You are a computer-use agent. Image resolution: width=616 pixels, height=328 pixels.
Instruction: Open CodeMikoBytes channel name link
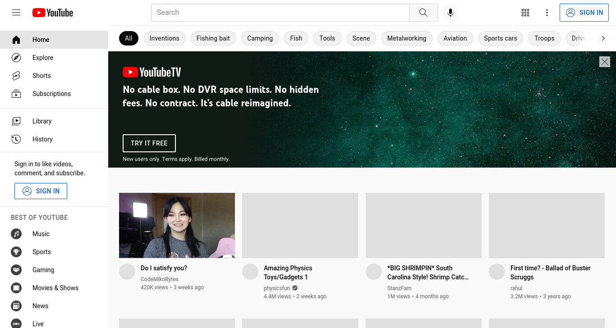(160, 279)
